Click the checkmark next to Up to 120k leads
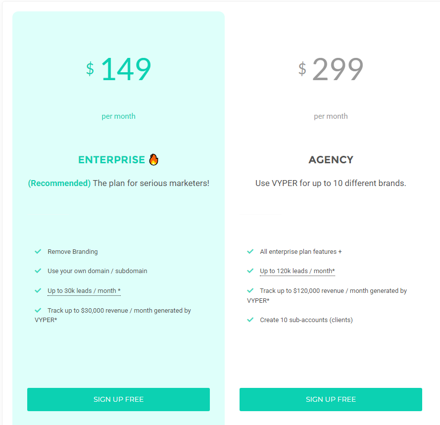440x425 pixels. pyautogui.click(x=250, y=271)
